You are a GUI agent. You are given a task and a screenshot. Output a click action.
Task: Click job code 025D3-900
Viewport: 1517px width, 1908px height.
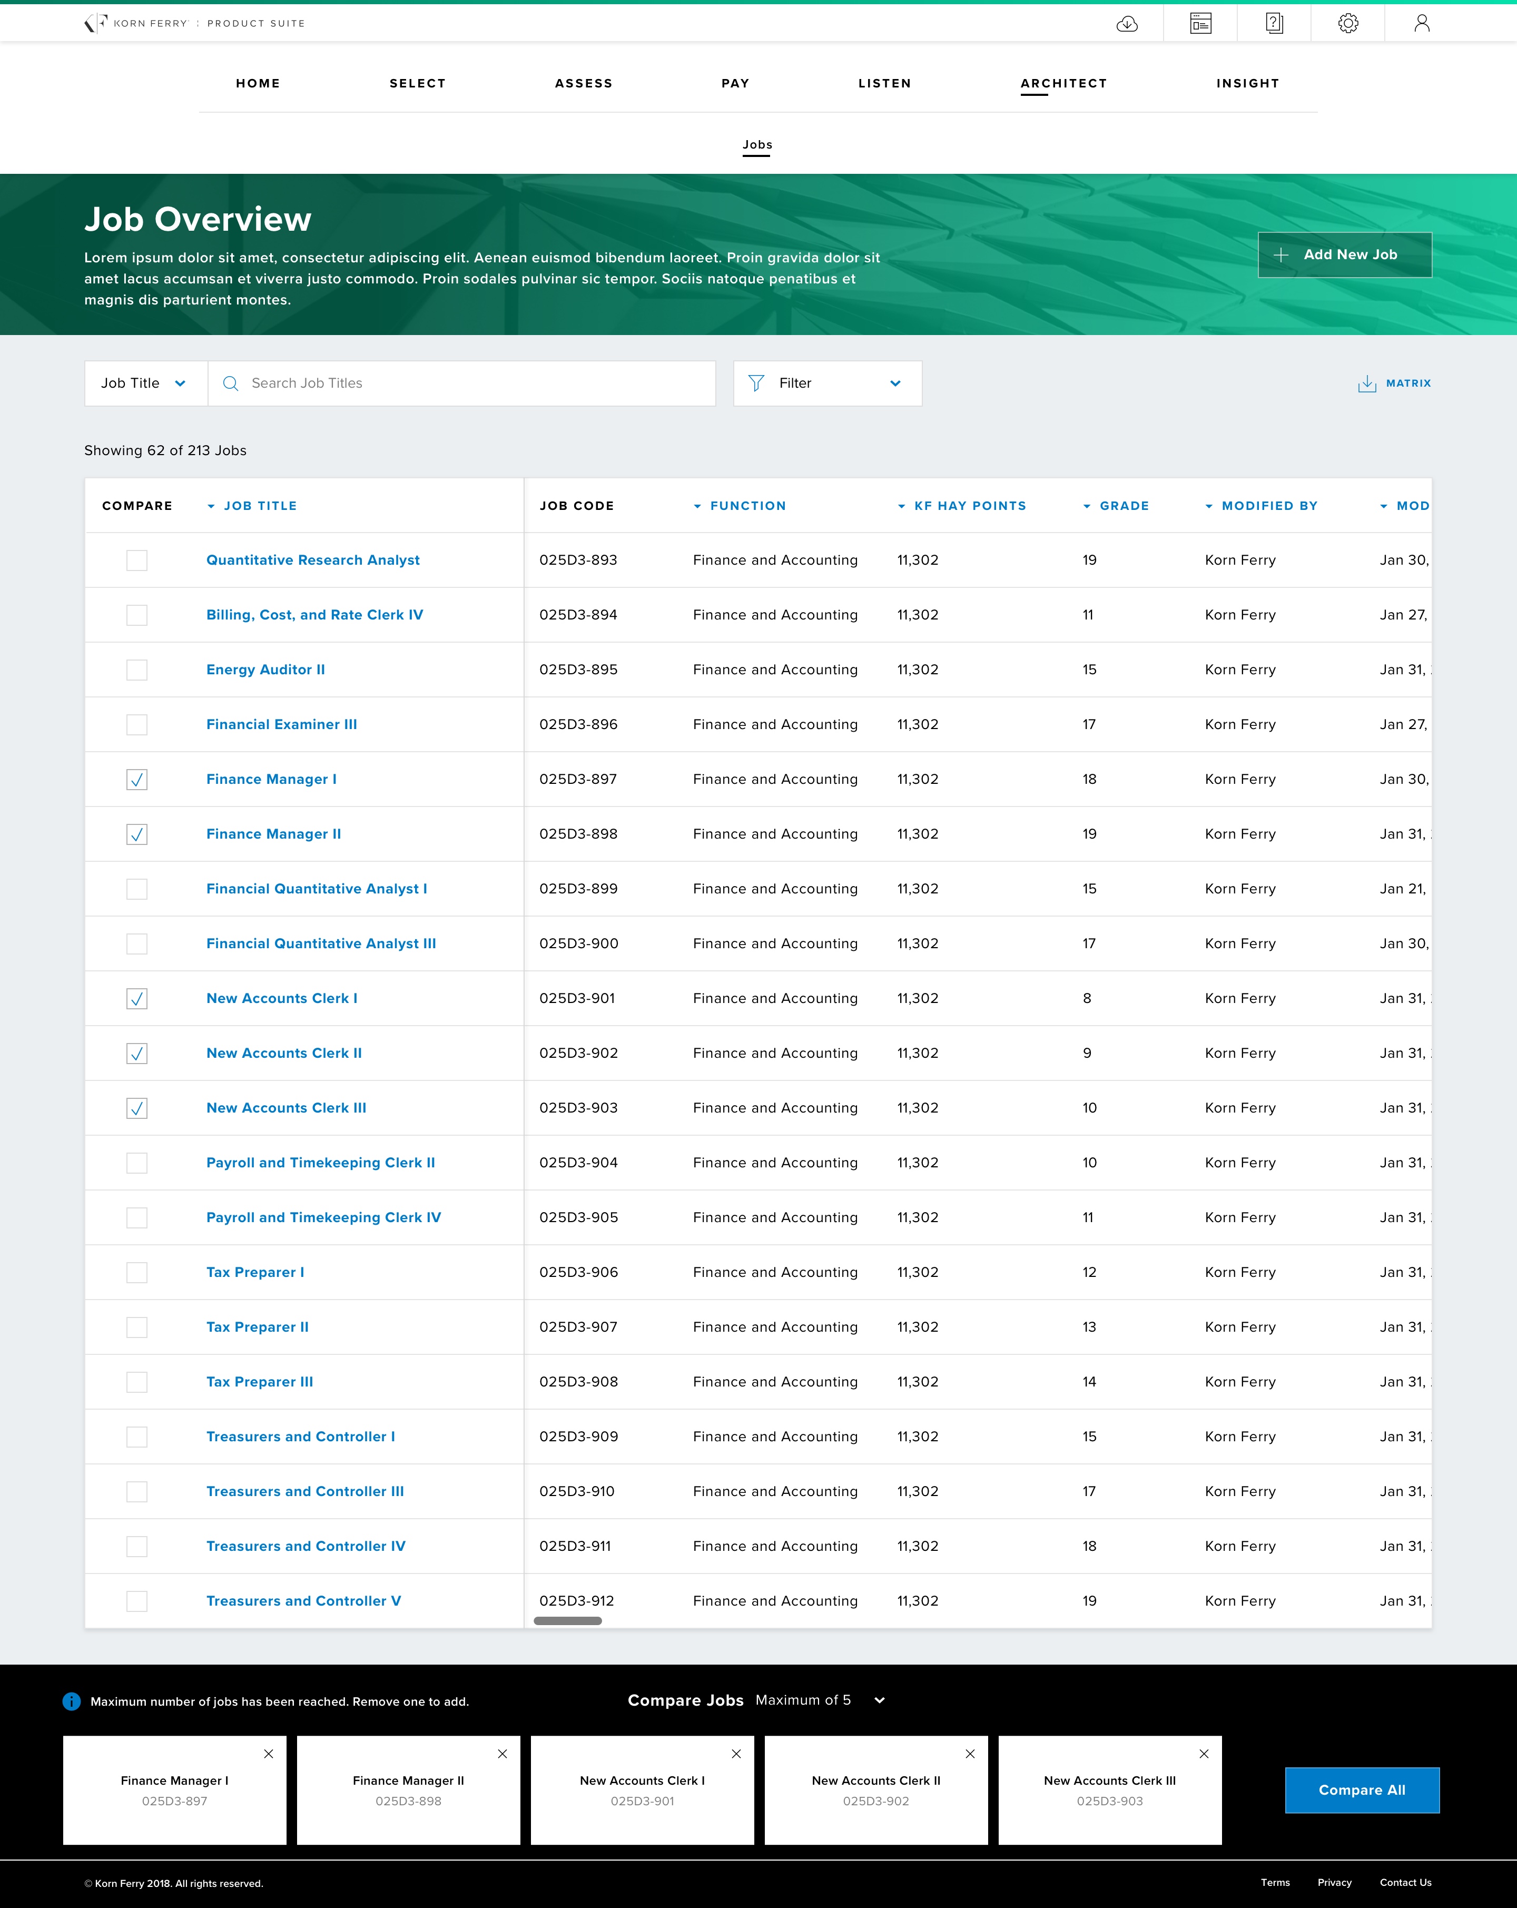click(x=579, y=943)
